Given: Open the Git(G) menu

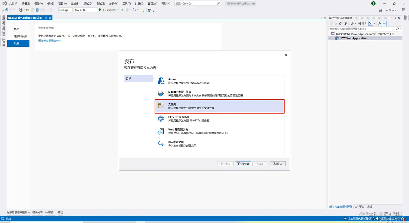Looking at the screenshot, I should click(x=50, y=4).
